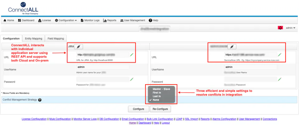Screen dimensions: 299x126
Task: Click the JIRA test connection plug button
Action: pos(78,46)
